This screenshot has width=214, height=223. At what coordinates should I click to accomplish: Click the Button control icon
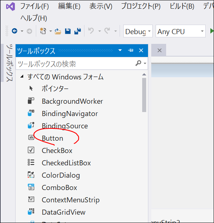(x=31, y=137)
